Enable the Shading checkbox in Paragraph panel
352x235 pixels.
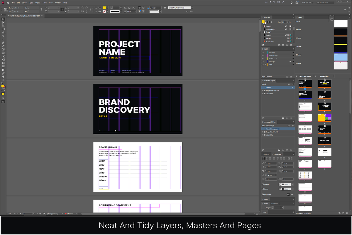tap(263, 184)
